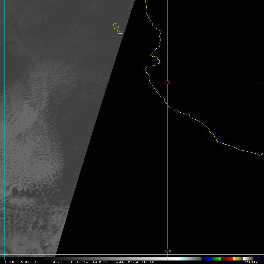This screenshot has width=264, height=264.
Task: Pick the cyan segment of color bar
Action: coord(191,259)
